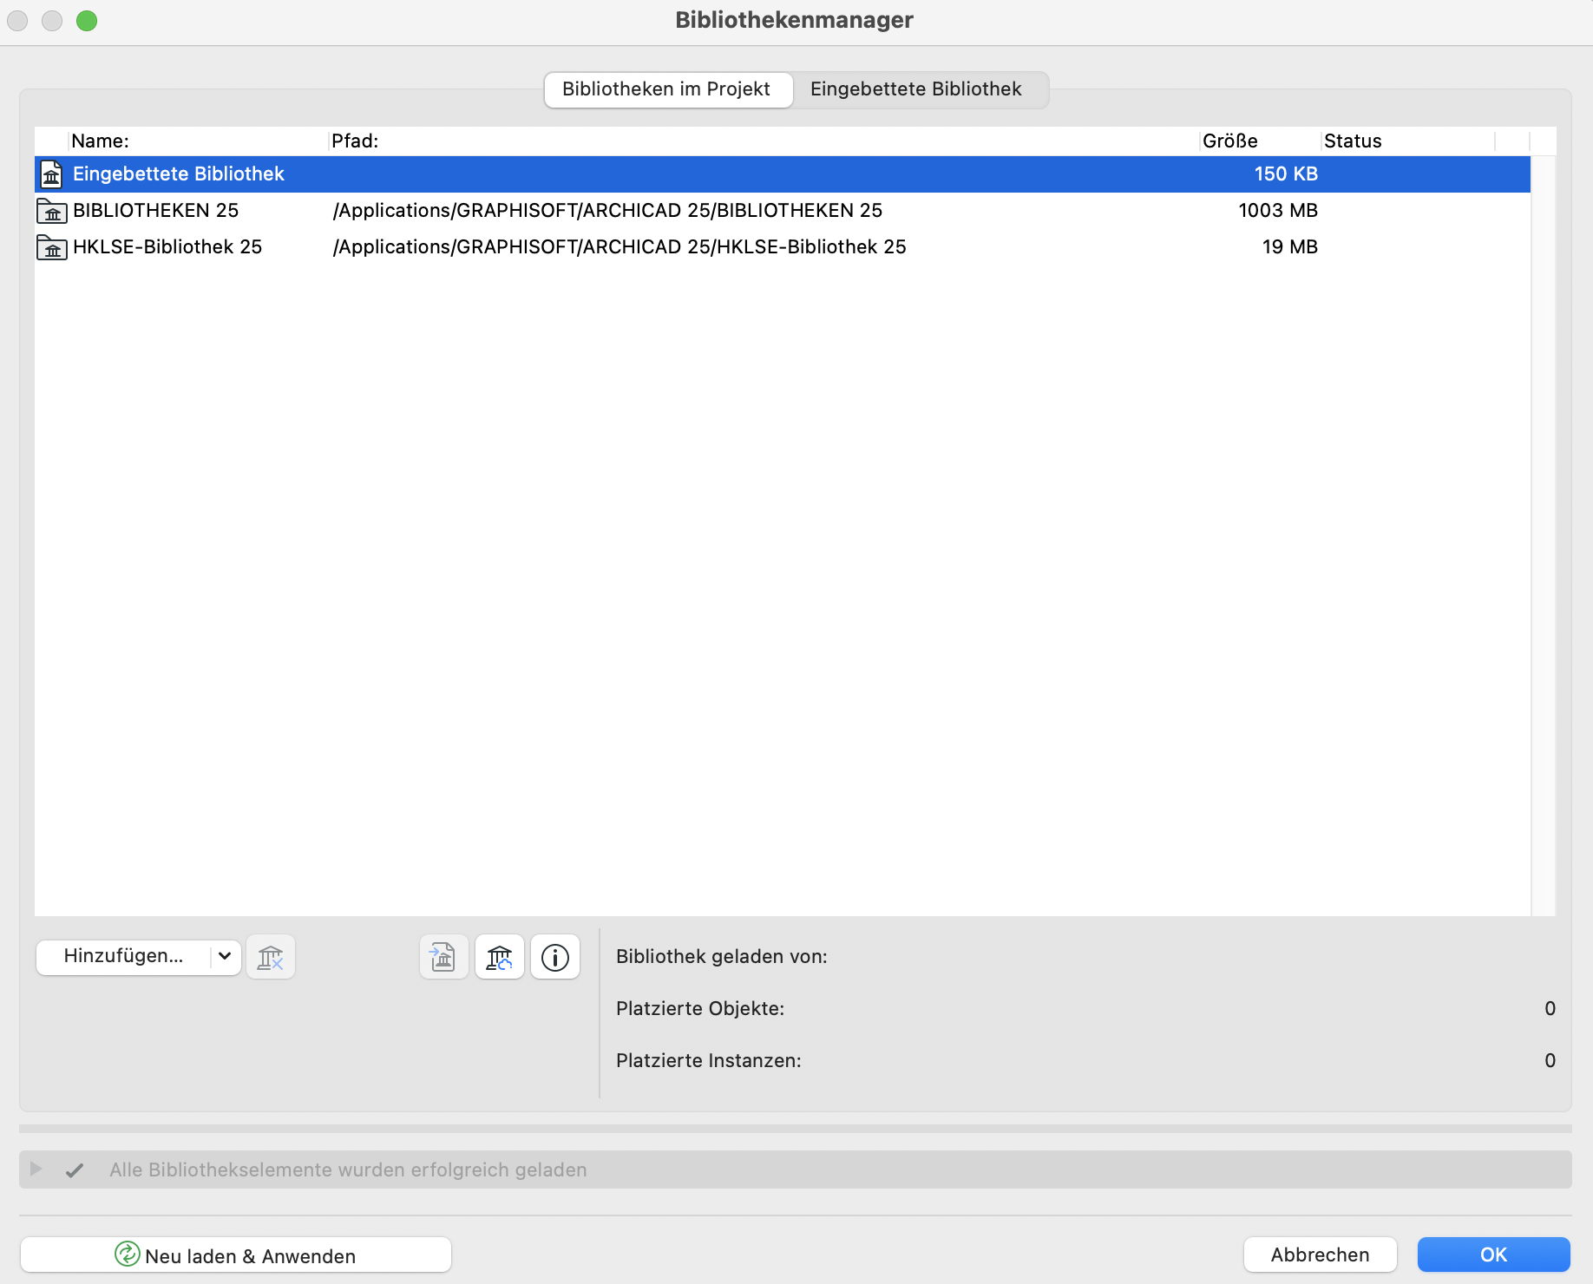Switch to Bibliotheken im Projekt tab

click(x=668, y=89)
